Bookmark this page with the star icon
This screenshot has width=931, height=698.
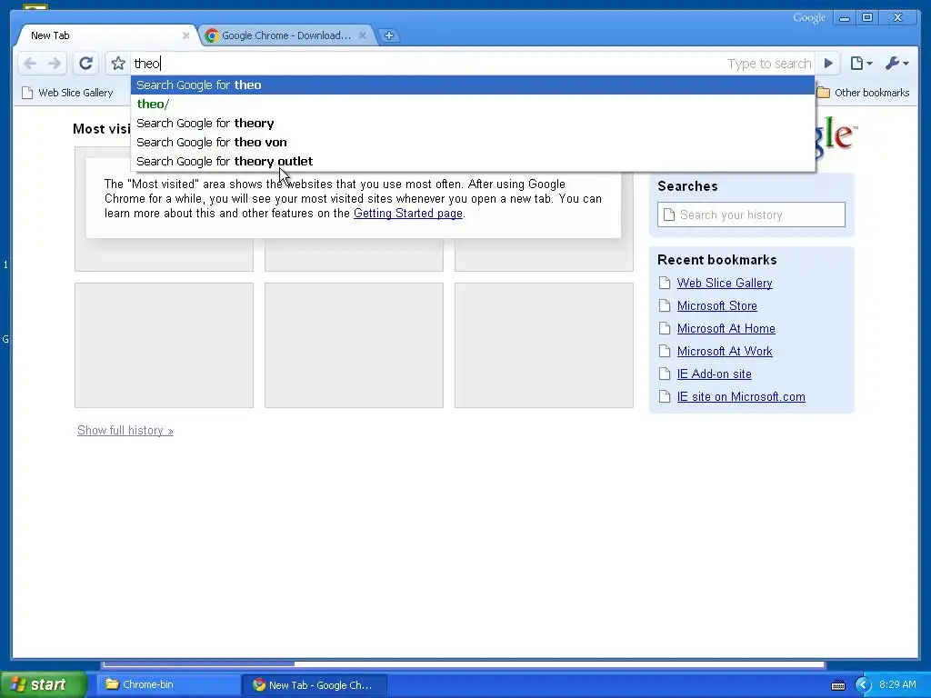coord(118,63)
